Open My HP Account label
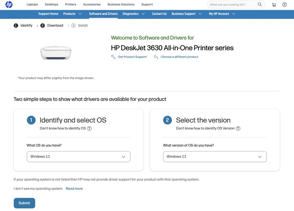This screenshot has width=294, height=211. click(219, 14)
